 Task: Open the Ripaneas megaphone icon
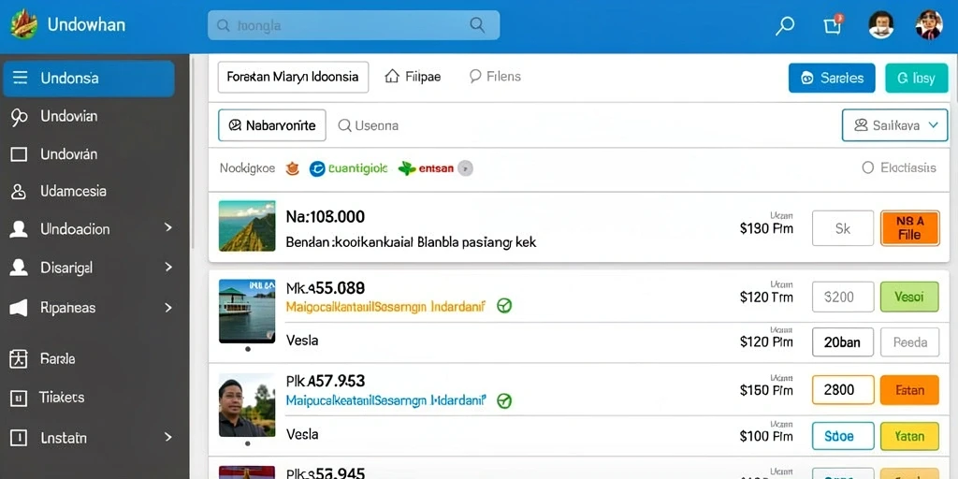(x=19, y=307)
